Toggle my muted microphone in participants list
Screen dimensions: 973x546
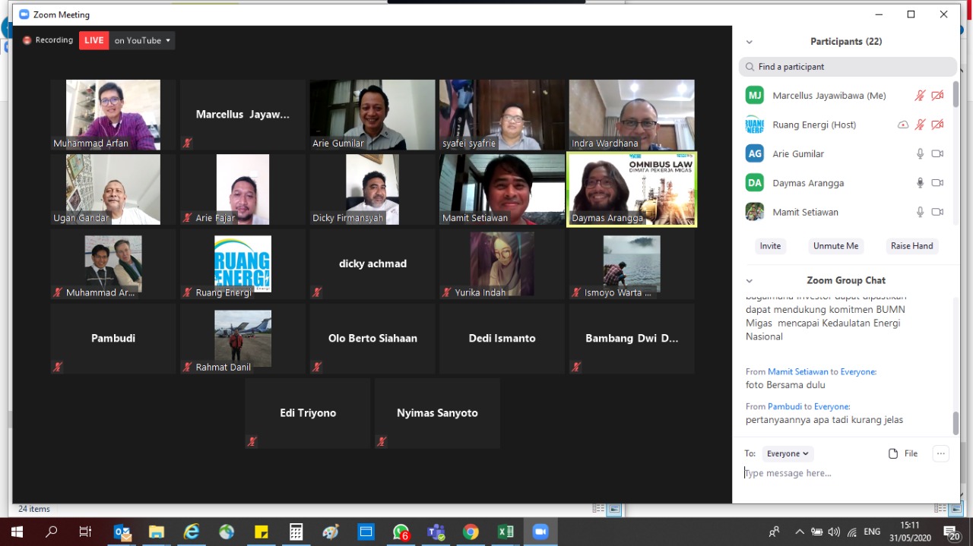click(920, 96)
